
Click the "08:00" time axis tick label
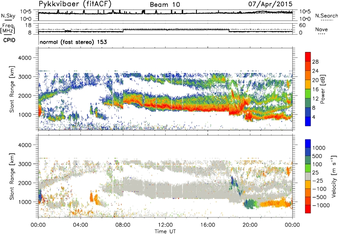(123, 225)
